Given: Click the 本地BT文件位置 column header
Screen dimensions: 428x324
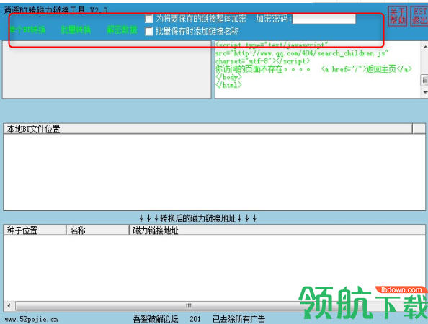Looking at the screenshot, I should [208, 129].
